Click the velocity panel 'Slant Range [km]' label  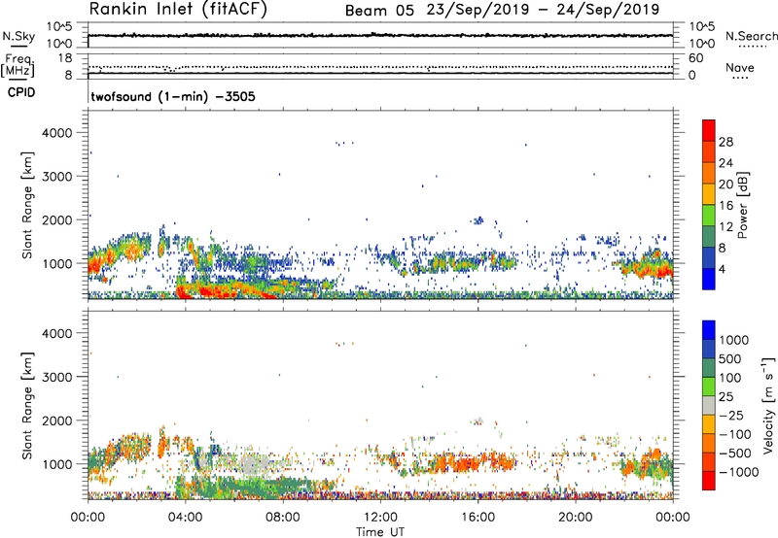click(x=27, y=406)
